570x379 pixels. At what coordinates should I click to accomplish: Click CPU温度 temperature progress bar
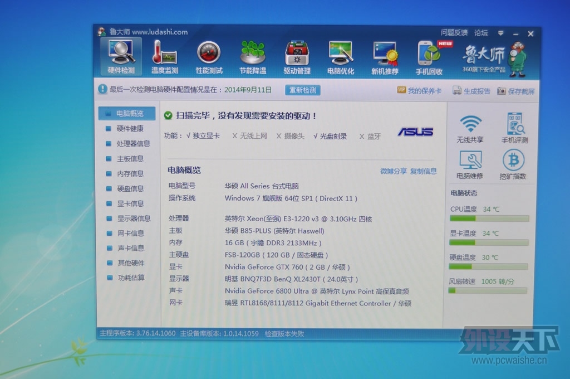[489, 218]
